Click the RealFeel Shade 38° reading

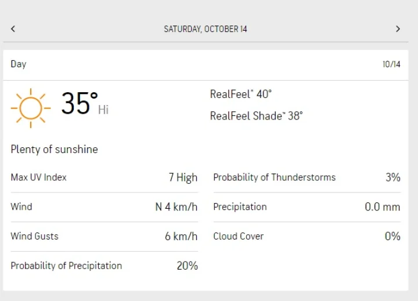coord(256,116)
